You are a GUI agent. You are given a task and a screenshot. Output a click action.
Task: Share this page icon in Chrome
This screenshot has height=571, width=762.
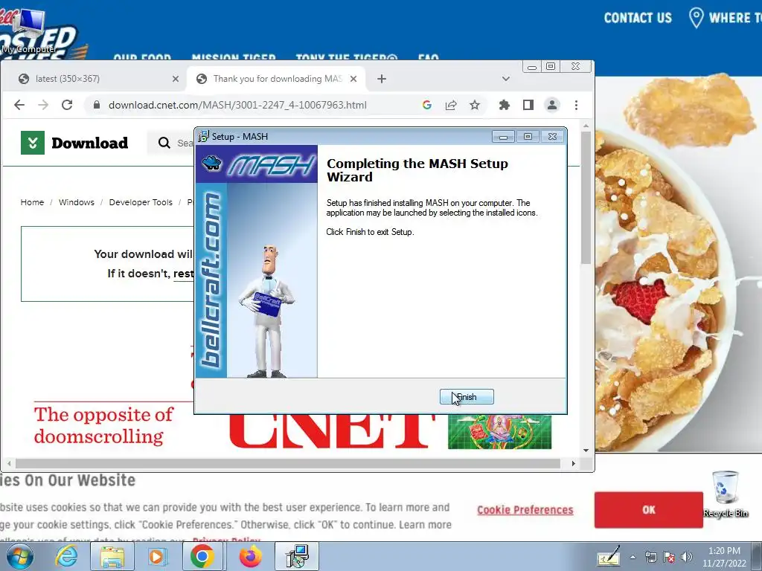(451, 105)
